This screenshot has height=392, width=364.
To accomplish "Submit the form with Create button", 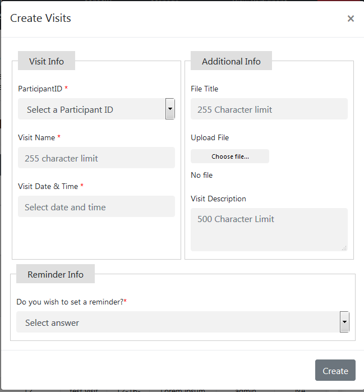I will [335, 371].
